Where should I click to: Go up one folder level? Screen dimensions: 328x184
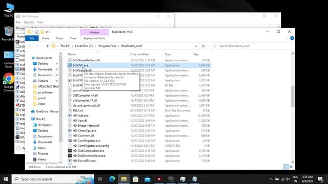pos(47,46)
